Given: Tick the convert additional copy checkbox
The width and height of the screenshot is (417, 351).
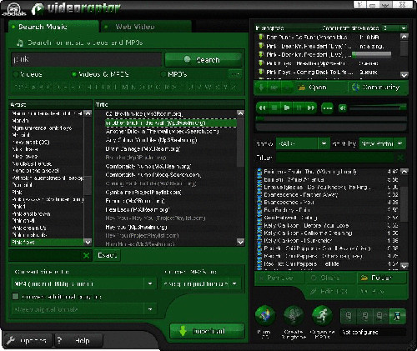Looking at the screenshot, I should [16, 297].
